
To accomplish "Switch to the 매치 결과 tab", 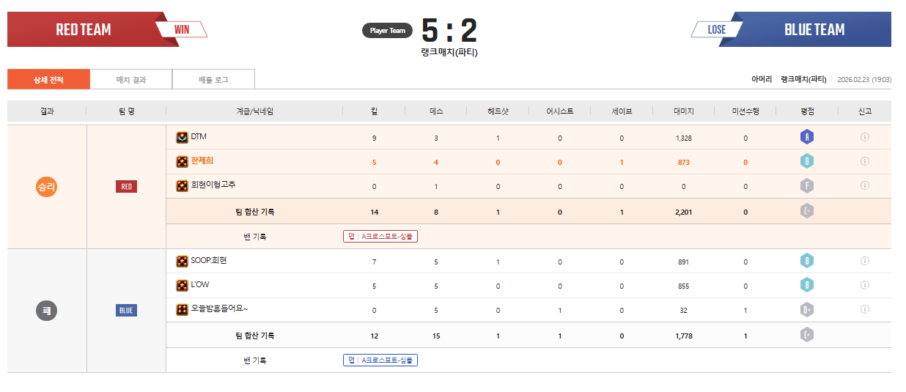I will pos(131,79).
